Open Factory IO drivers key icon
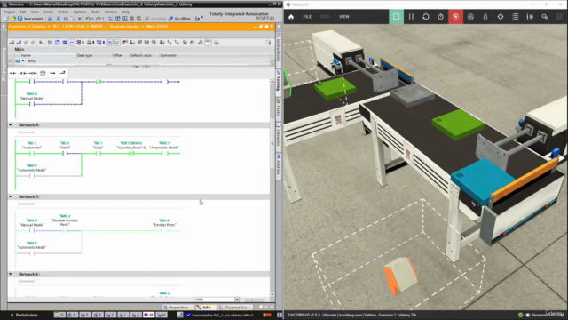The image size is (568, 320). point(545,17)
